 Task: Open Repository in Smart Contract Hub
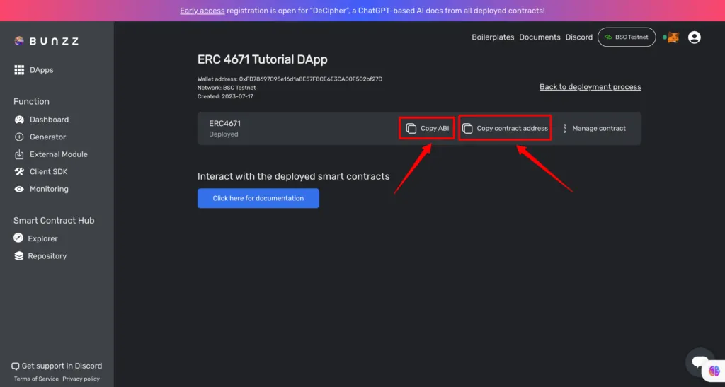(47, 256)
